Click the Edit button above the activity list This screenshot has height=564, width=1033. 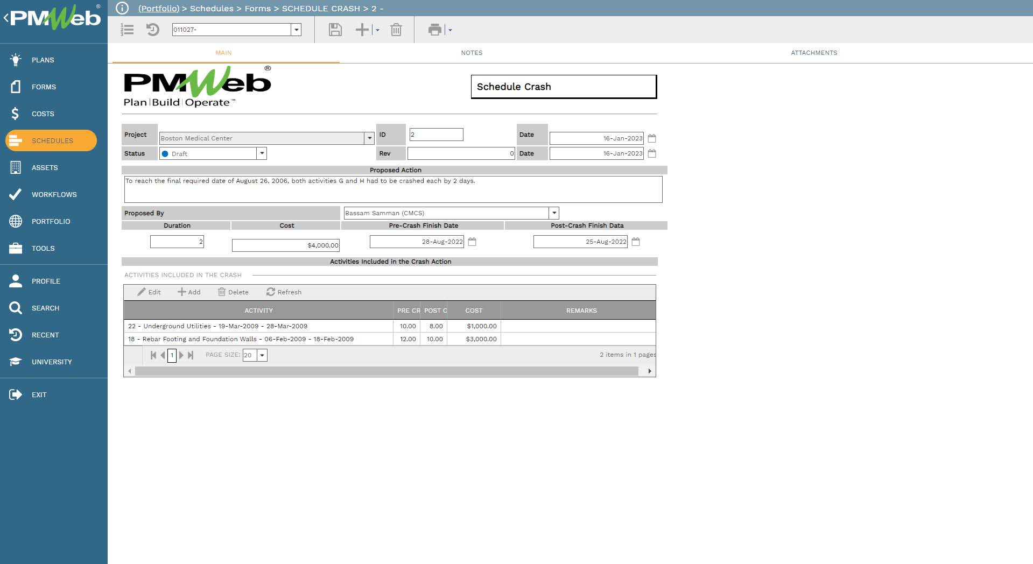[149, 292]
